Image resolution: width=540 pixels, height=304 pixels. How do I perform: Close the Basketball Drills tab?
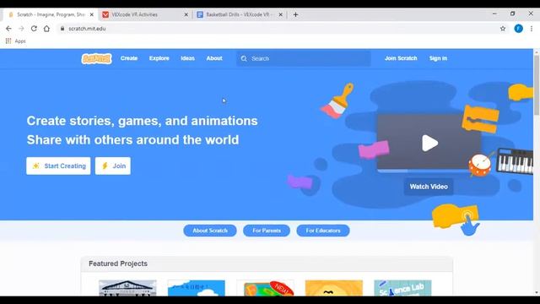pyautogui.click(x=280, y=15)
